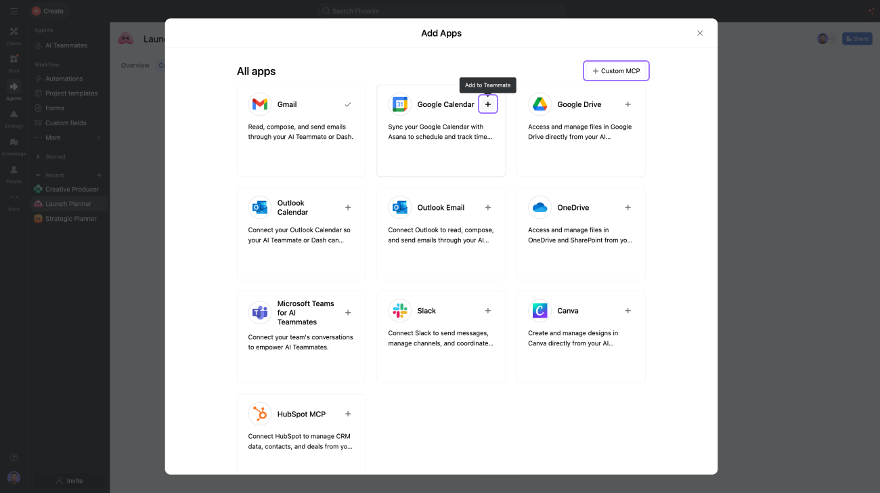Add OneDrive with its plus icon
880x493 pixels.
pos(628,207)
